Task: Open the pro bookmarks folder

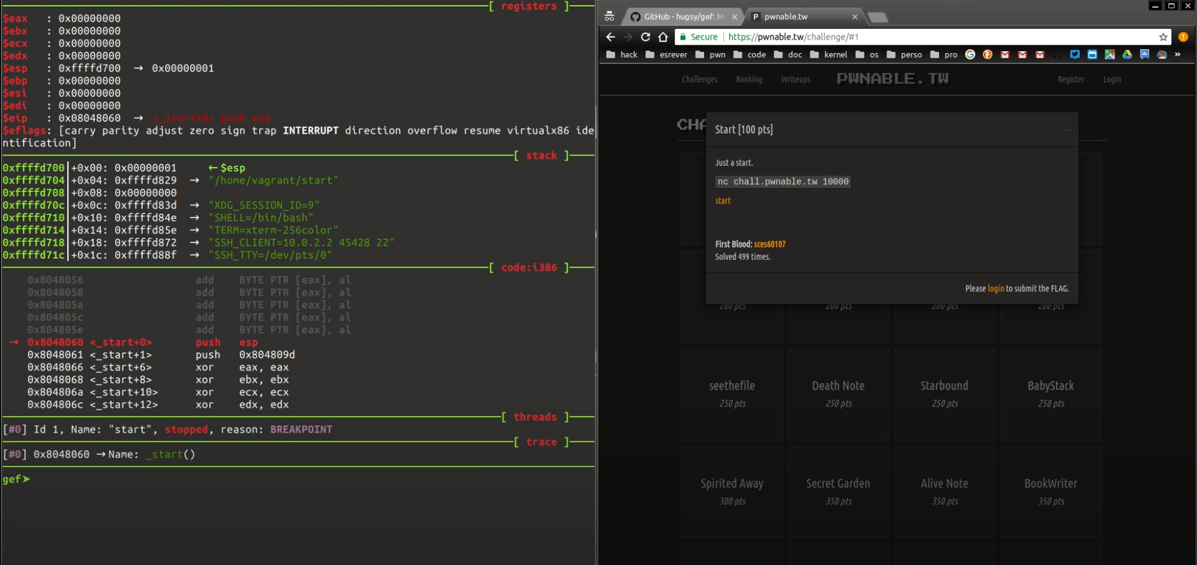Action: pyautogui.click(x=944, y=54)
